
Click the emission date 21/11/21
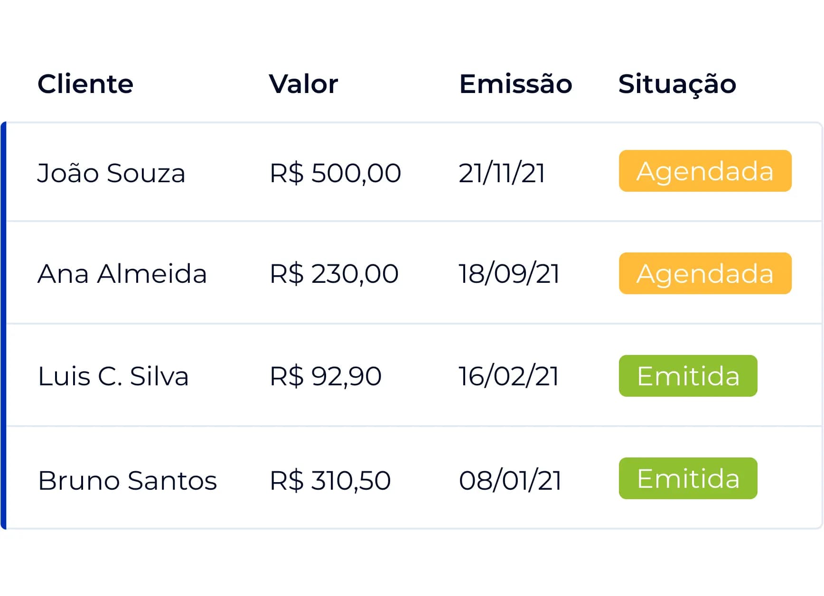pyautogui.click(x=502, y=173)
